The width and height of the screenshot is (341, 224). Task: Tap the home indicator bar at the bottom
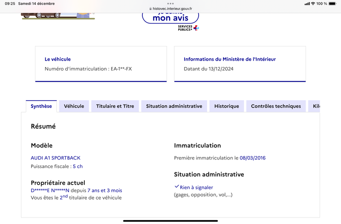pos(170,221)
